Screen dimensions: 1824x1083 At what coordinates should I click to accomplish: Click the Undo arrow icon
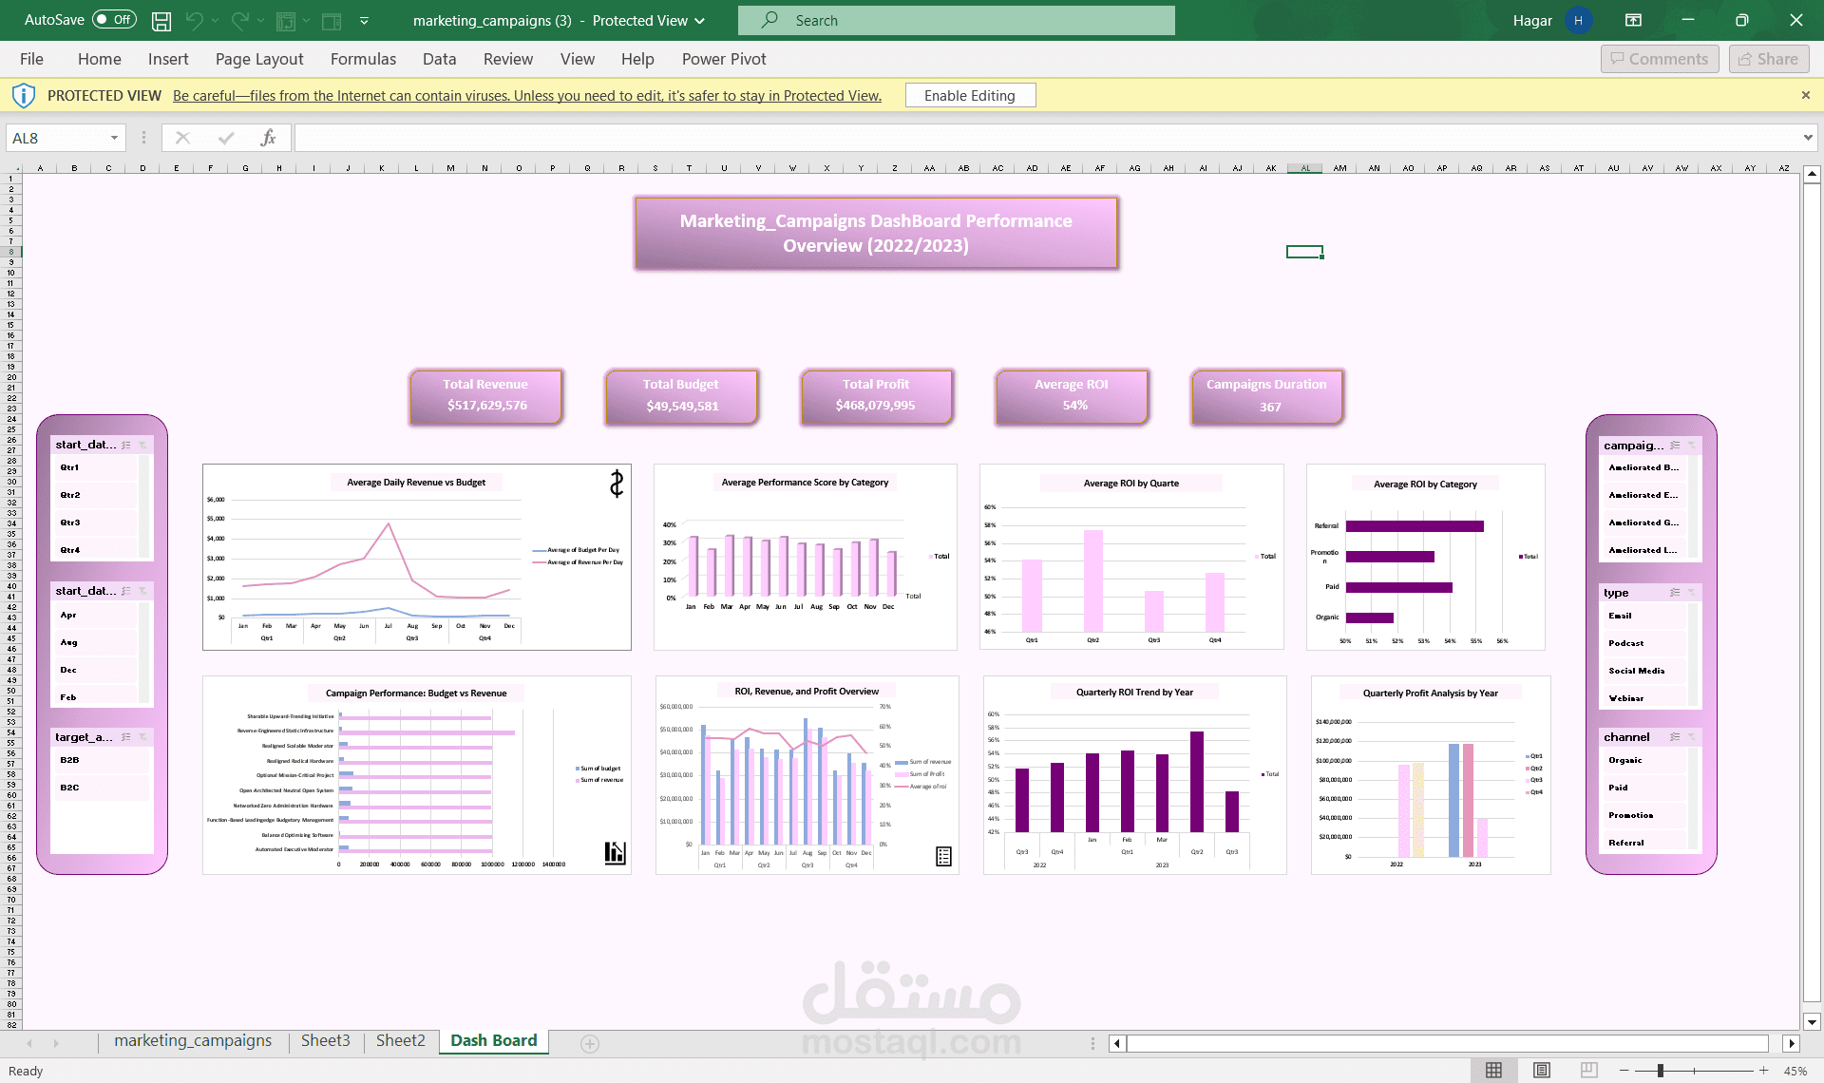pos(195,20)
